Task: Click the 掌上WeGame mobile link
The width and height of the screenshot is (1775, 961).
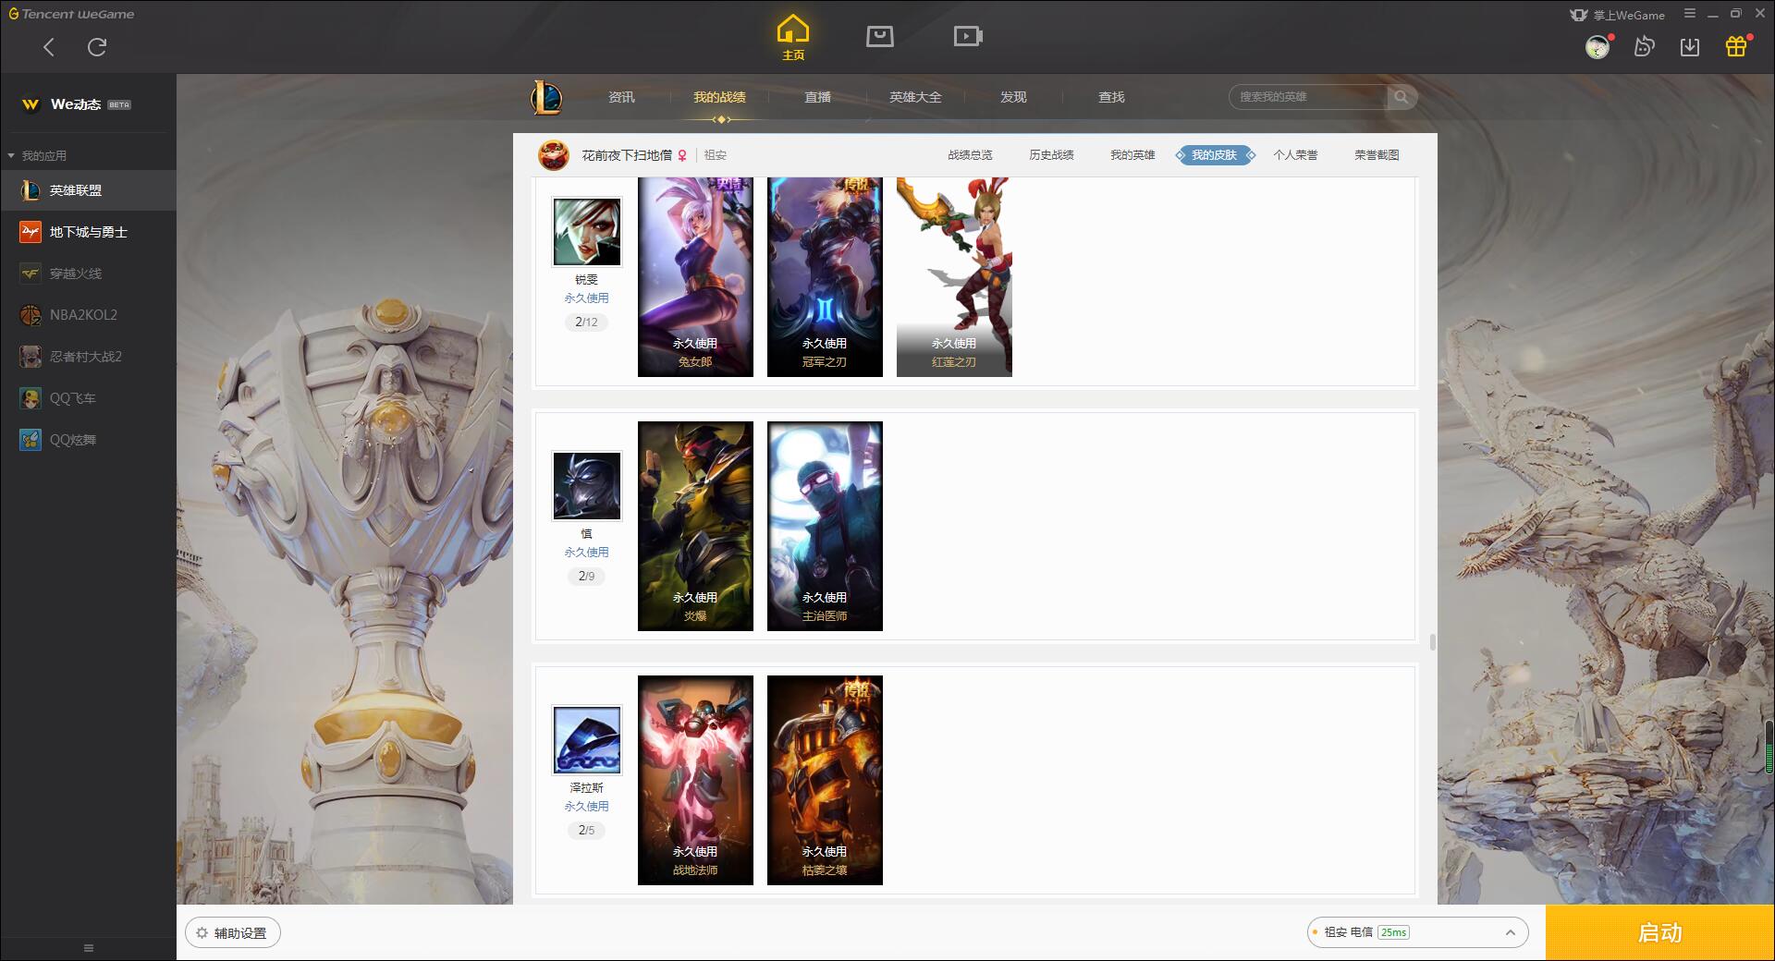Action: click(1617, 15)
